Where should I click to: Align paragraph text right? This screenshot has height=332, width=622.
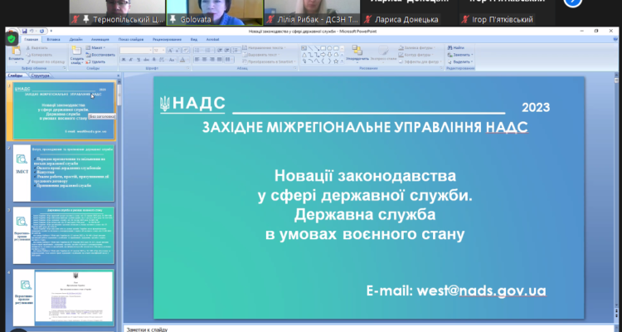click(x=212, y=60)
